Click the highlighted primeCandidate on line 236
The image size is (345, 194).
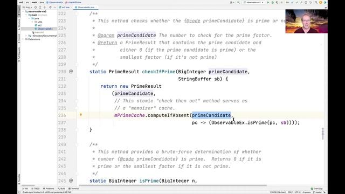tap(211, 115)
